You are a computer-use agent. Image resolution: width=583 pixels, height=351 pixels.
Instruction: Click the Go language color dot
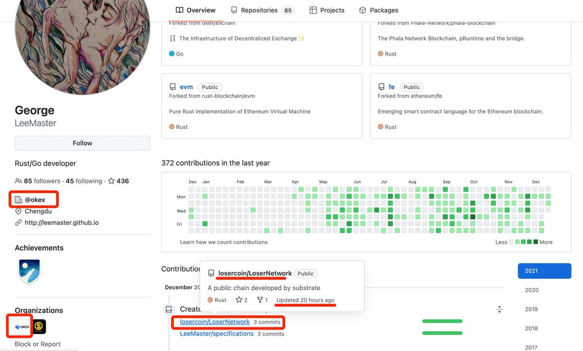tap(171, 54)
